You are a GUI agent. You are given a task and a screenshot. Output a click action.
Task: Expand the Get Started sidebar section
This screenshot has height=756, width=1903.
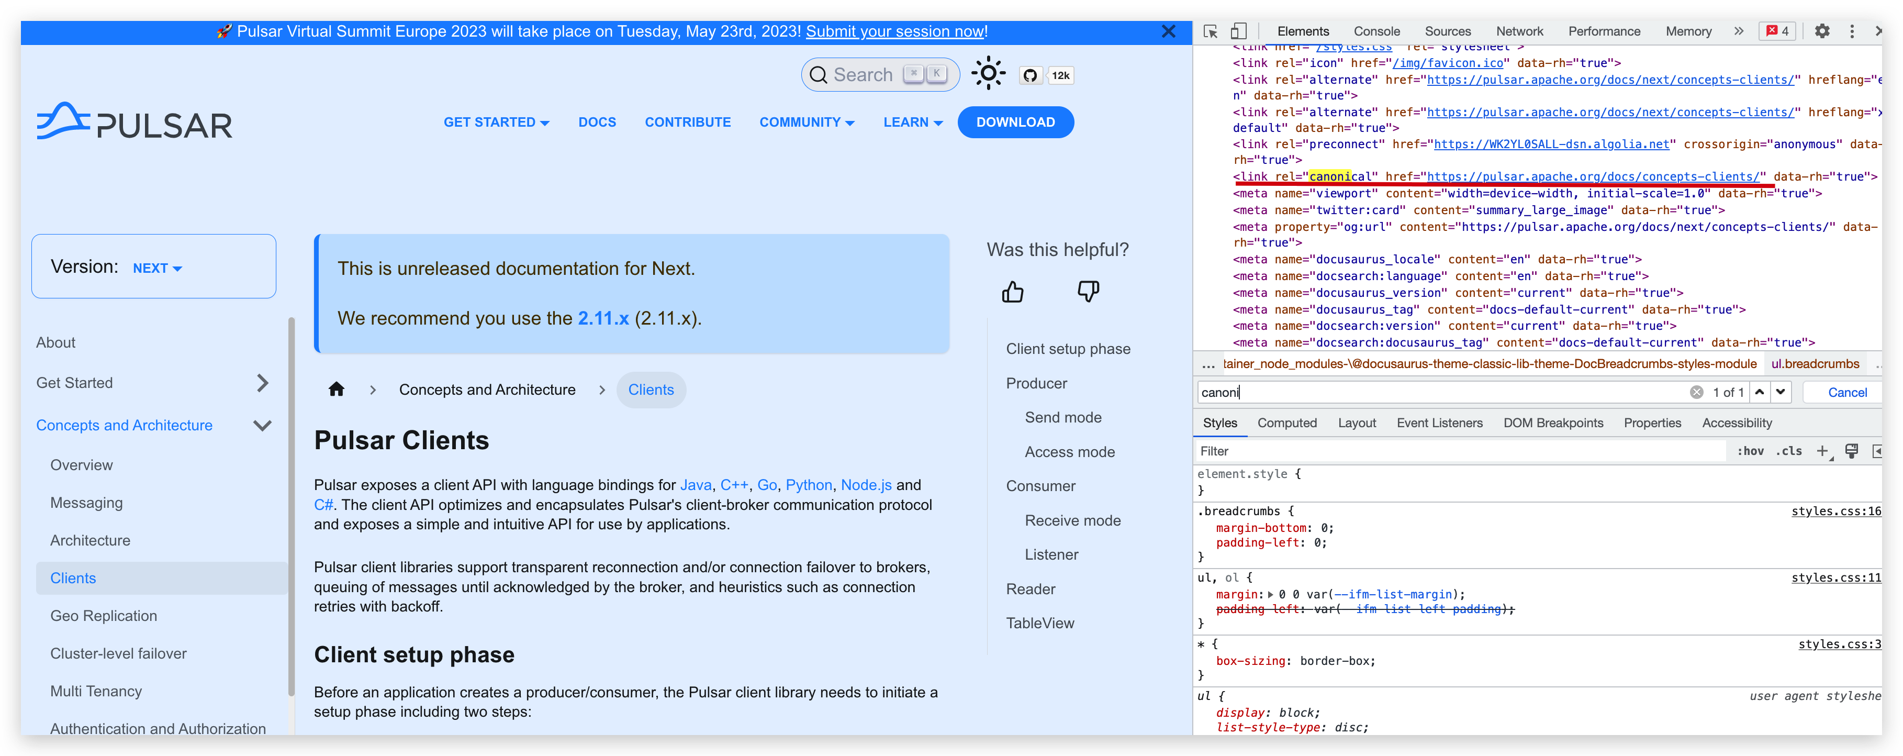coord(262,383)
